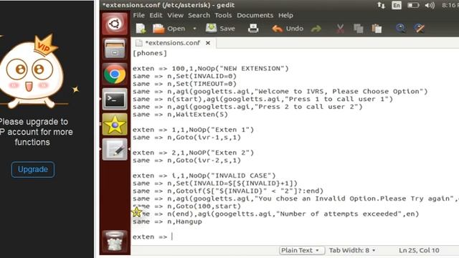Click the WaitExten(5) line

(180, 115)
